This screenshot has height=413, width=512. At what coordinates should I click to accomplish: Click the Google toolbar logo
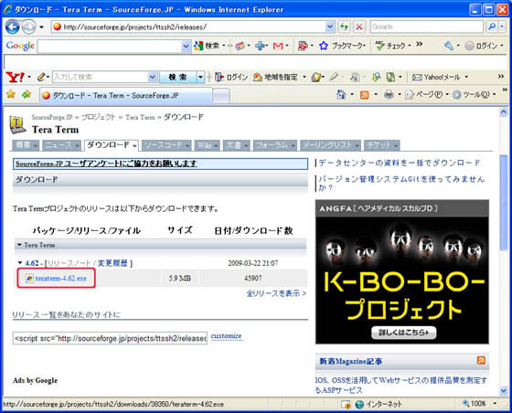point(20,46)
